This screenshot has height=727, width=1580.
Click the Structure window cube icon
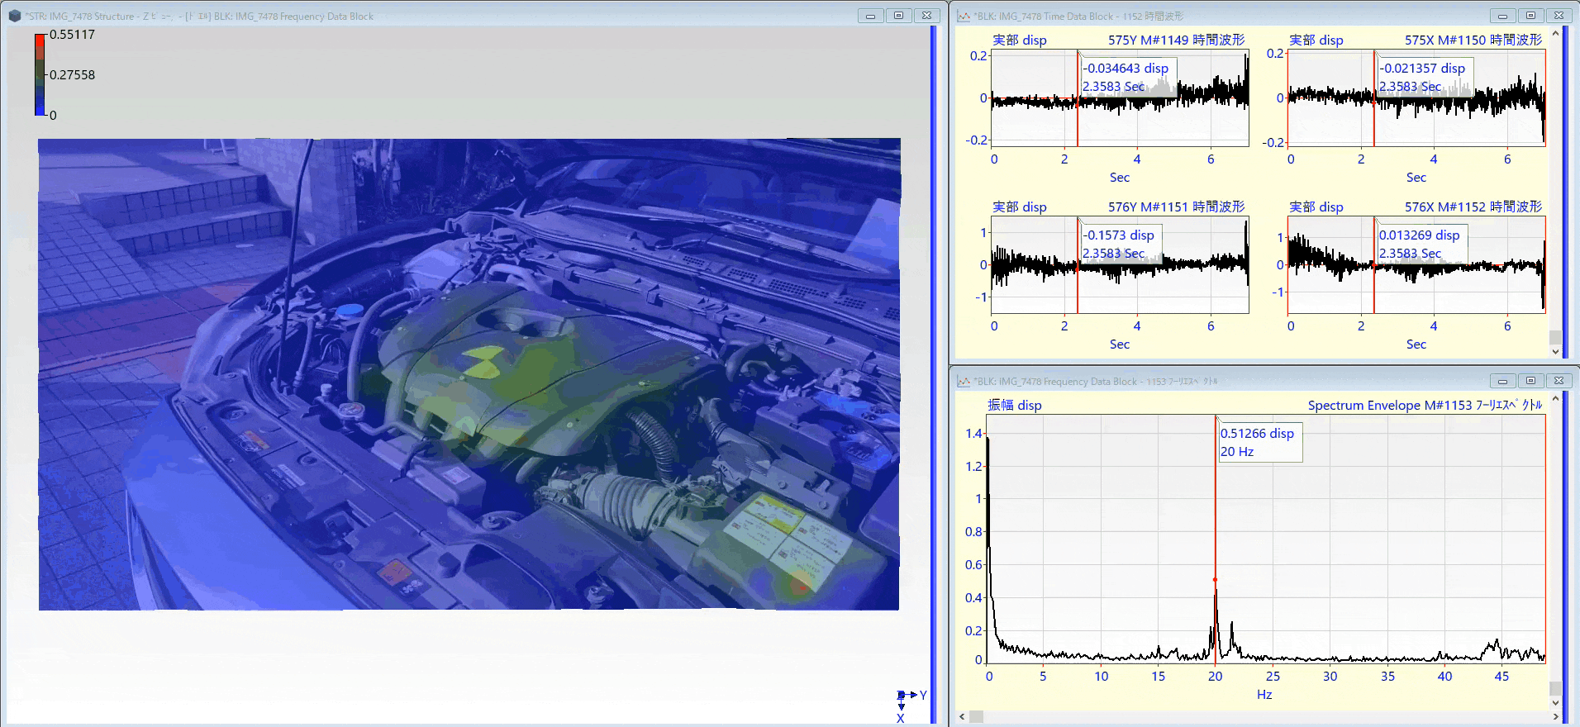(x=14, y=16)
